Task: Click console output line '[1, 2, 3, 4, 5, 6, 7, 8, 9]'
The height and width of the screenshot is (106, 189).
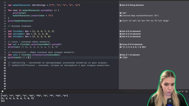Action: coord(17,98)
